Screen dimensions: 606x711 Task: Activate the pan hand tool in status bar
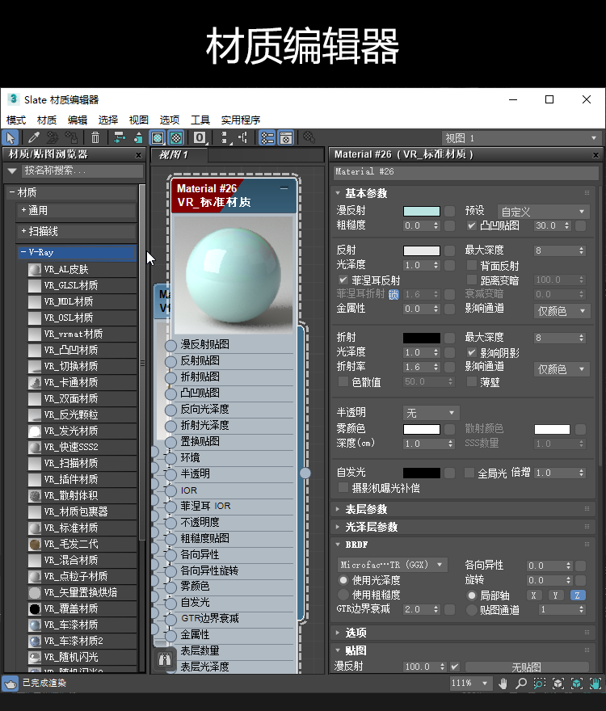coord(503,684)
